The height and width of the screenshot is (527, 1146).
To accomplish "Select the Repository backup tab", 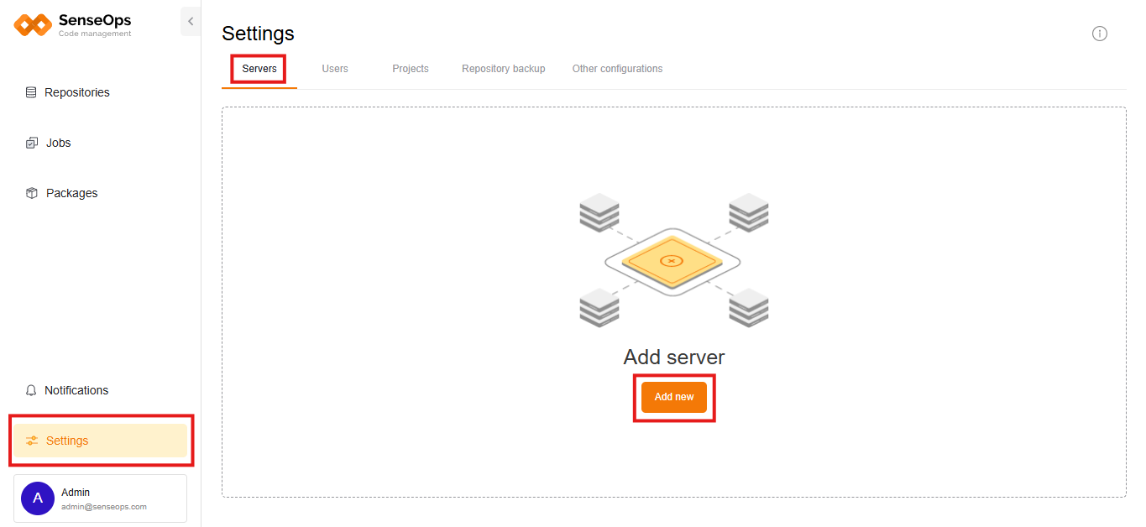I will pos(503,69).
